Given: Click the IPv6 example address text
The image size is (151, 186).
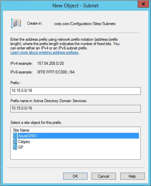Looking at the screenshot, I should pos(56,72).
